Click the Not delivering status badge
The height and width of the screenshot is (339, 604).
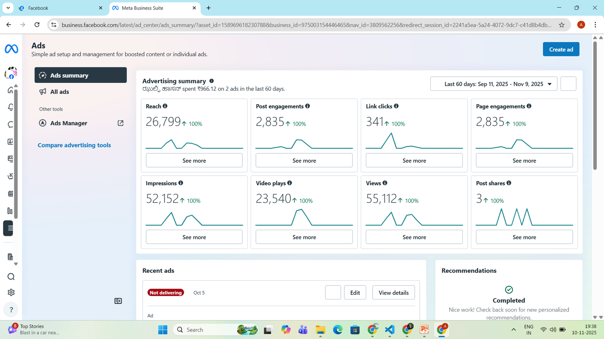pos(166,293)
